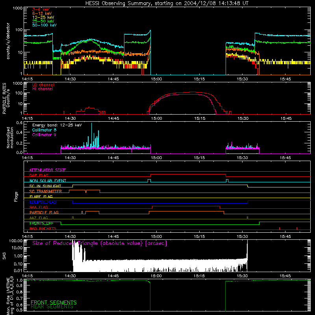Click the 0.01 y-axis value on SAS plot
The image size is (315, 315).
18,271
